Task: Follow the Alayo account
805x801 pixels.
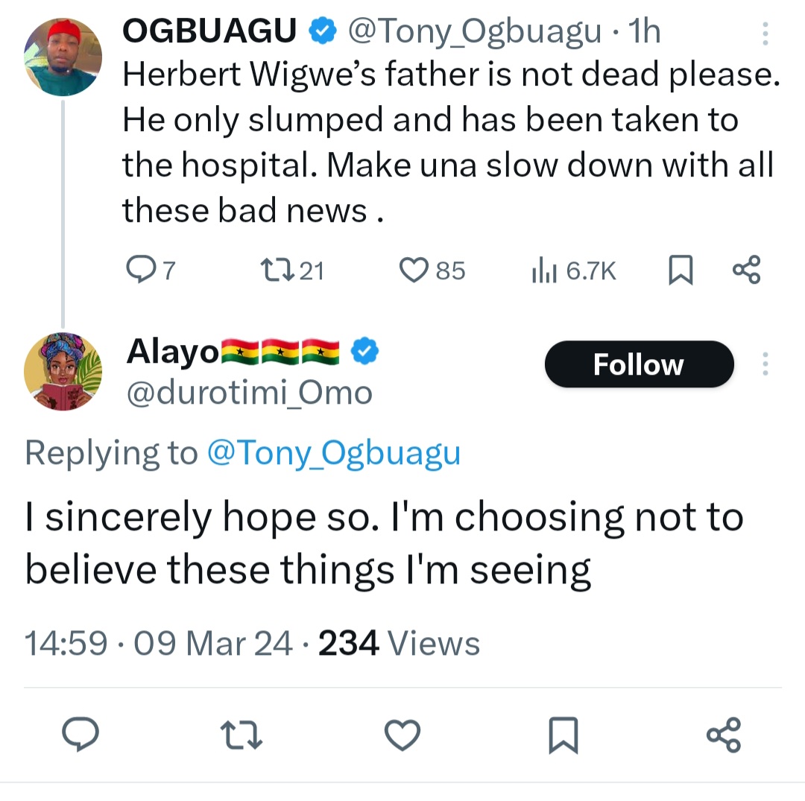Action: click(x=639, y=364)
